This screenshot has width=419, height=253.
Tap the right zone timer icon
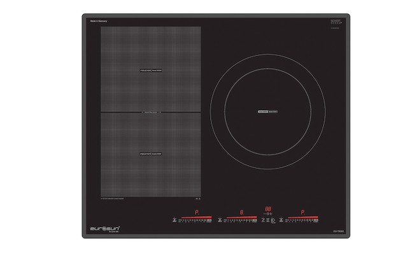coord(281,220)
